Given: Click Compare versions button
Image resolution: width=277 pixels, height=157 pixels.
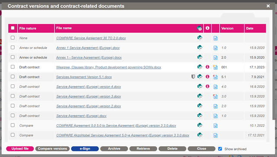Looking at the screenshot, I should coord(52,149).
